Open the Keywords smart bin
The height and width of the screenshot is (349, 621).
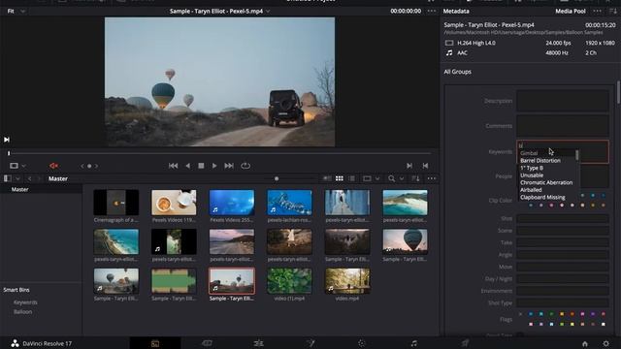tap(25, 302)
